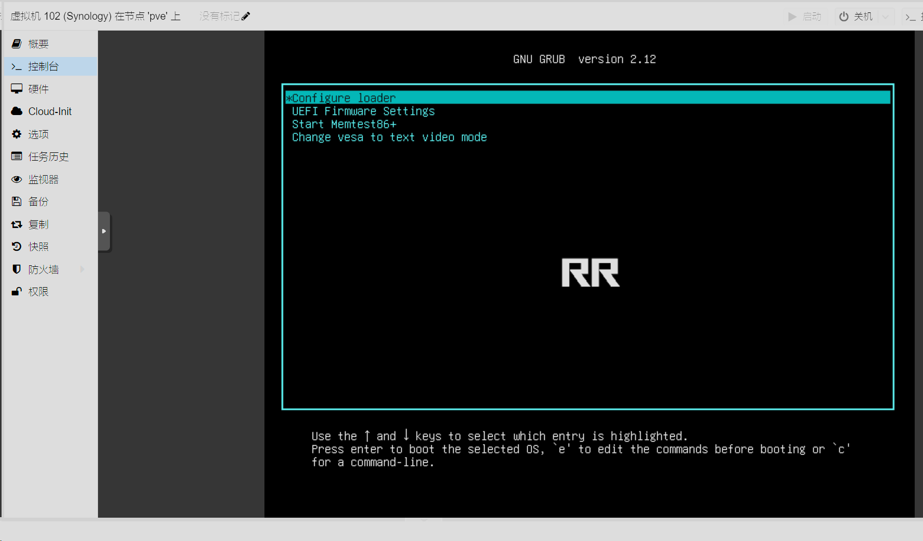Open the 防火墙 menu label
The width and height of the screenshot is (923, 541).
pyautogui.click(x=44, y=269)
